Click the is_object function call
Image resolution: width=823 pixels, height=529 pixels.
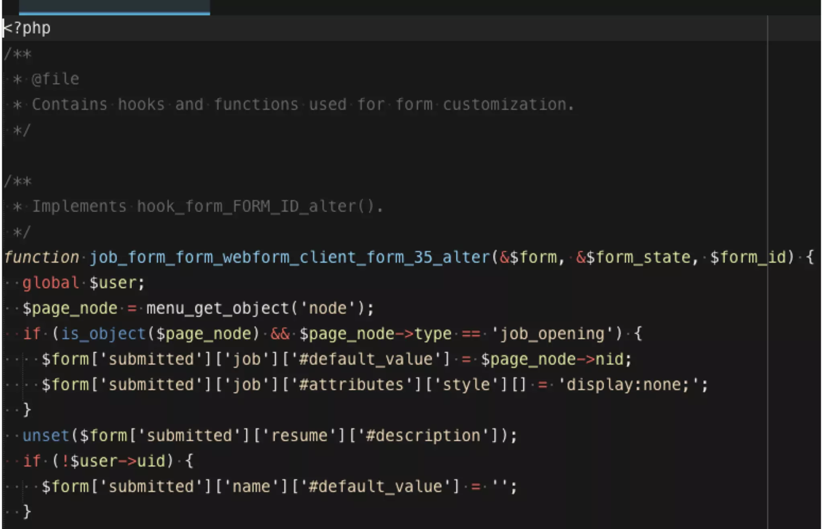point(103,334)
